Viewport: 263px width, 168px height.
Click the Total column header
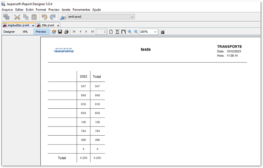[x=97, y=77]
